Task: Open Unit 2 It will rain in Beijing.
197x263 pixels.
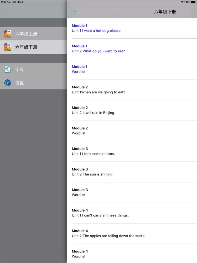Action: coord(132,110)
